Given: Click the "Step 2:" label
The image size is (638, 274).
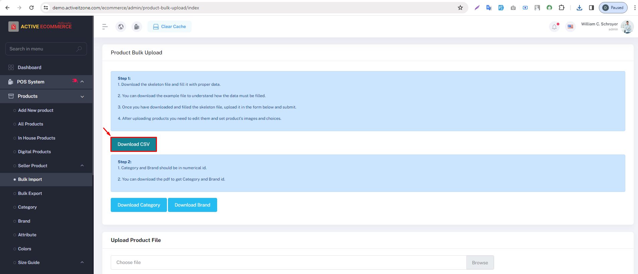Looking at the screenshot, I should 124,162.
